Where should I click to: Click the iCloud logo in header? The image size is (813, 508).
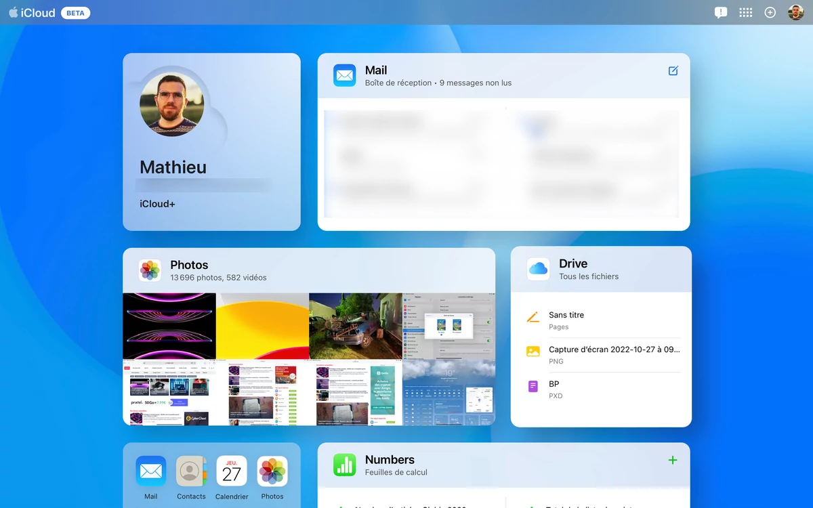click(x=32, y=13)
